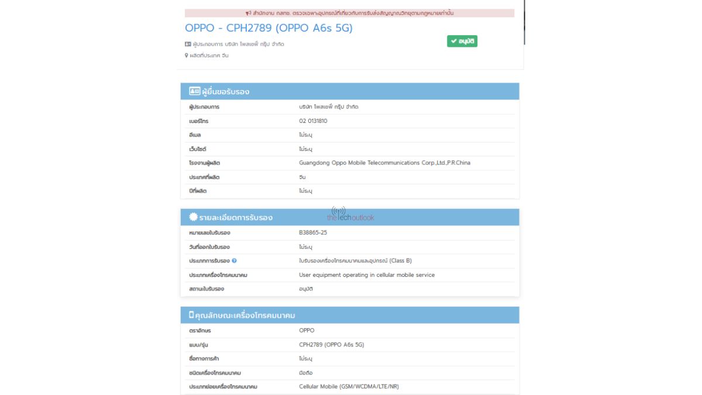This screenshot has height=395, width=702.
Task: Select the phone number 02 0131810
Action: 313,121
